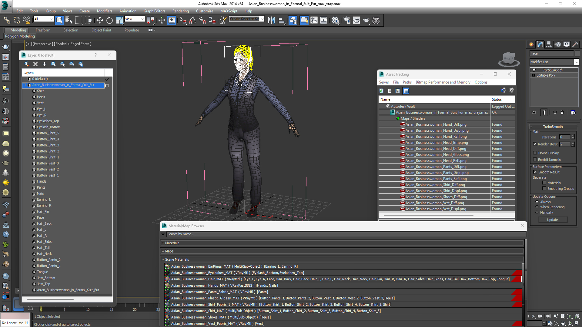
Task: Enable Separate by Smoothing Groups checkbox
Action: (x=544, y=189)
